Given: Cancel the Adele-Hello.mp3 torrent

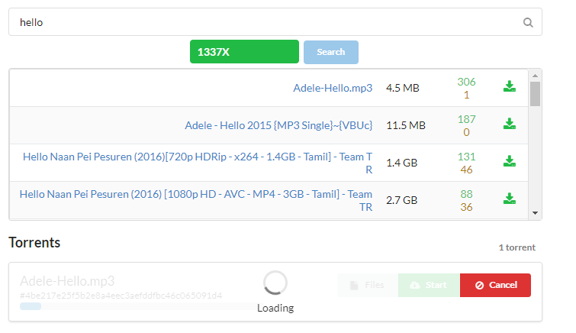Looking at the screenshot, I should pos(495,285).
